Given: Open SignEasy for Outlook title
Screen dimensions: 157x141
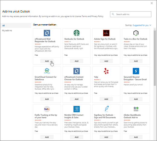Looking at the screenshot, I should coord(105,116).
